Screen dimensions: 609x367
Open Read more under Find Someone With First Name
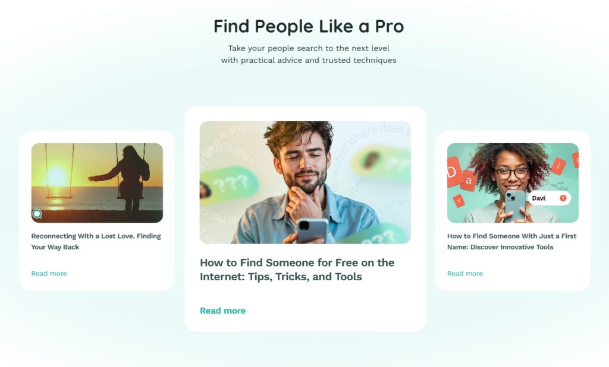click(465, 274)
